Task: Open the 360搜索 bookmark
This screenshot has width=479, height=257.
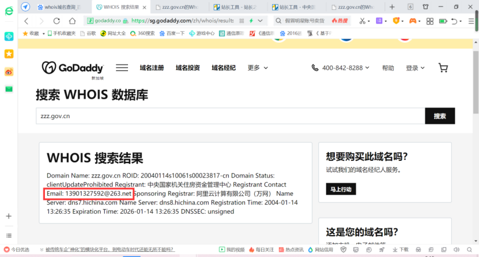Action: click(142, 33)
